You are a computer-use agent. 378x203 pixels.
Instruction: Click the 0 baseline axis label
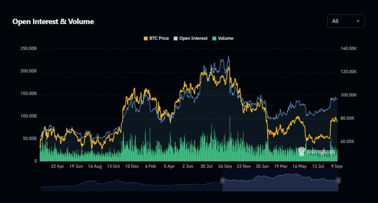coord(36,161)
